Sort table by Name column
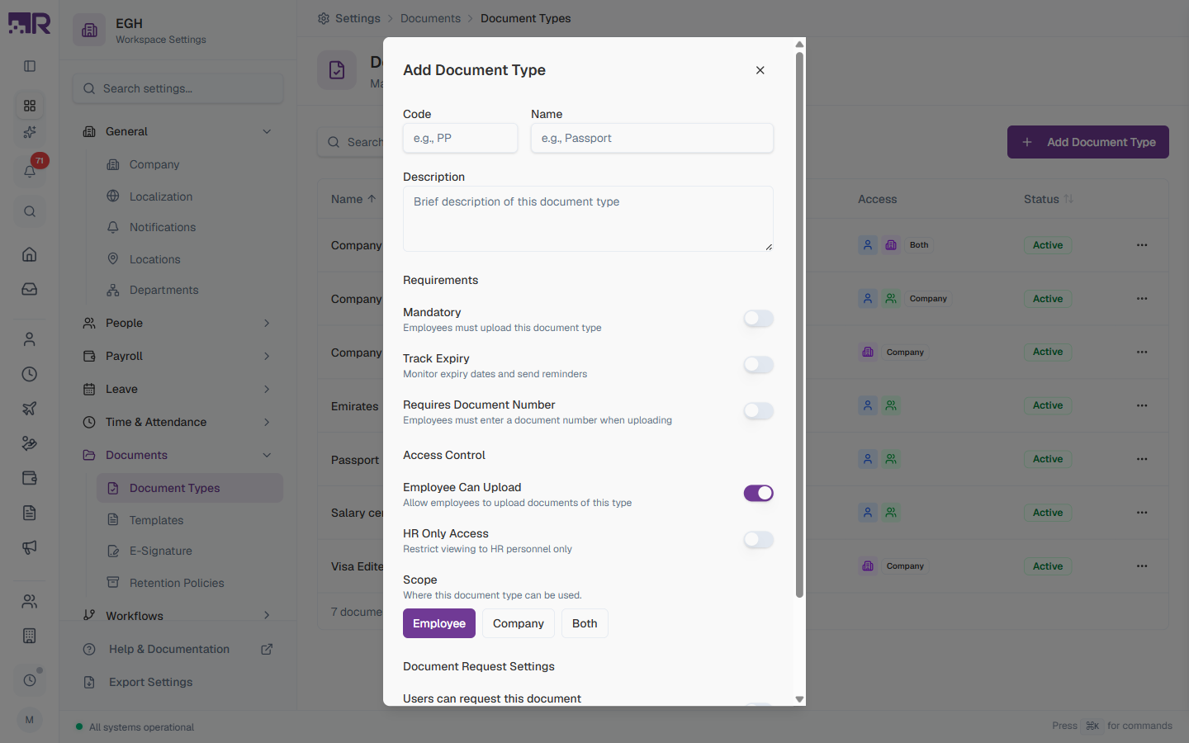1189x743 pixels. tap(353, 199)
